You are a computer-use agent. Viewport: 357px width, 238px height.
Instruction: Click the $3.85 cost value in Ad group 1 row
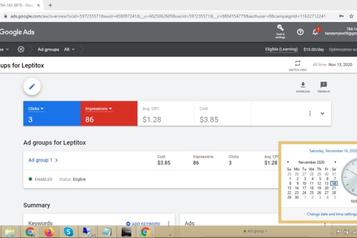(x=164, y=163)
